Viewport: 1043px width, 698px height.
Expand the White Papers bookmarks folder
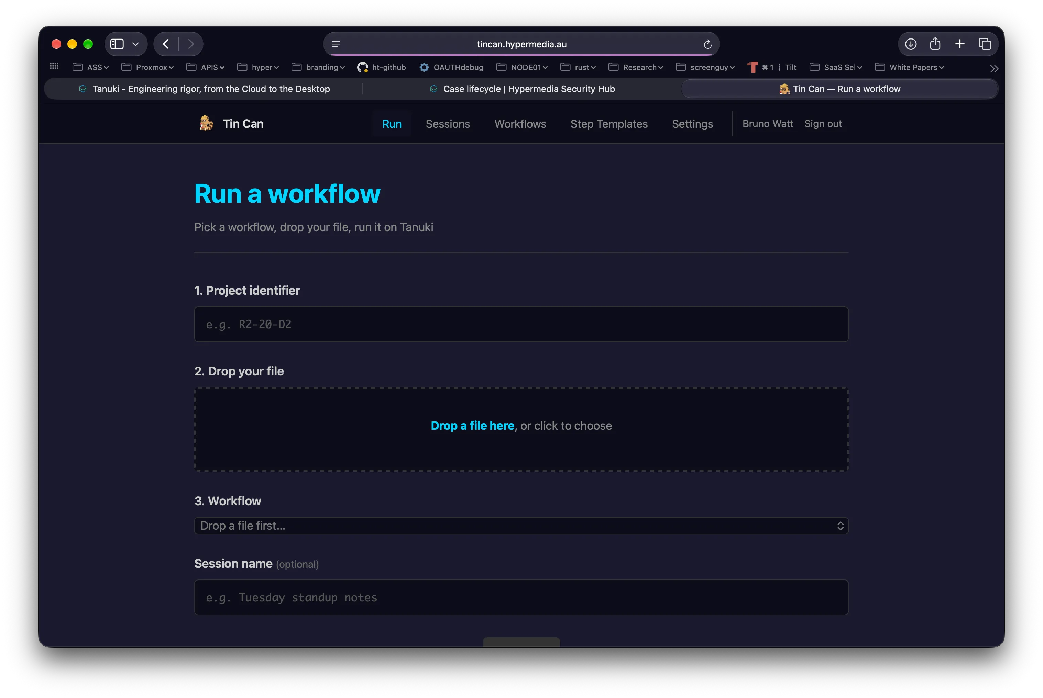pos(909,67)
